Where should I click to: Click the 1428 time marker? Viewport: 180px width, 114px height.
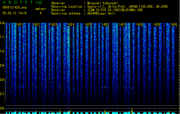[x=139, y=25]
